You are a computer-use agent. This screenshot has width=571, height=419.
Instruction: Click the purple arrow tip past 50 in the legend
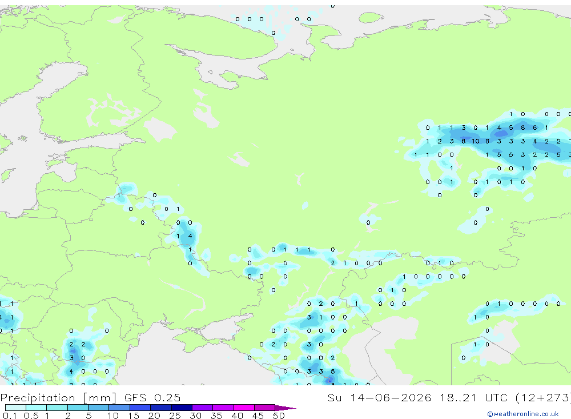285,408
